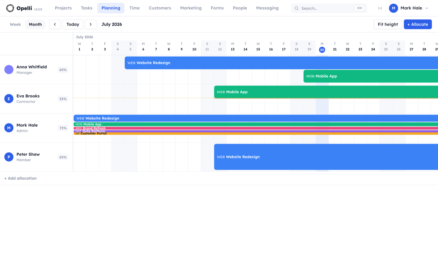This screenshot has height=261, width=438.
Task: Select Mark Hale's Website Redesign bar
Action: coord(256,118)
